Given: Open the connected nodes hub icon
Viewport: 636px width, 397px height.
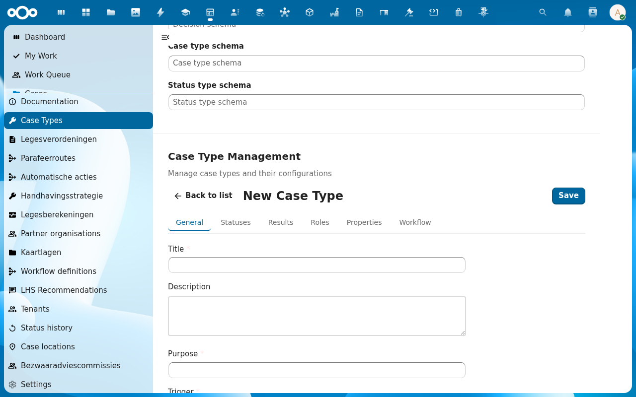Looking at the screenshot, I should click(285, 12).
